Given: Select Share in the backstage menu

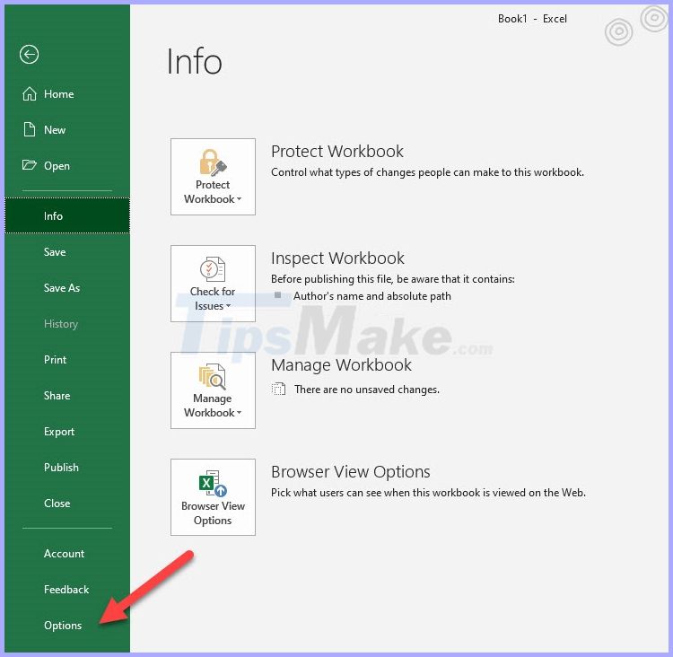Looking at the screenshot, I should coord(57,396).
